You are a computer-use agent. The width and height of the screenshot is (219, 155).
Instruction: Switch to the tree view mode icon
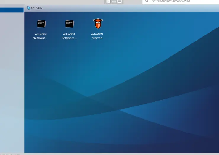click(x=108, y=1)
